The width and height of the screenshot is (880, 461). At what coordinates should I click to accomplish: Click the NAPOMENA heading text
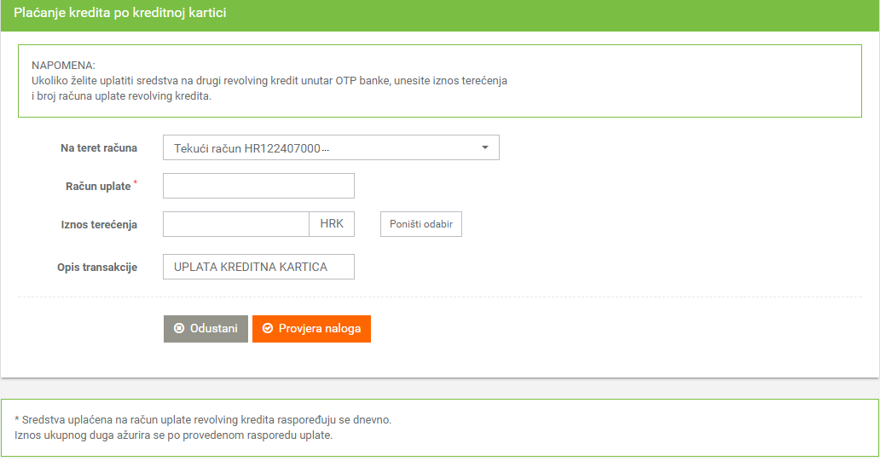[x=63, y=66]
